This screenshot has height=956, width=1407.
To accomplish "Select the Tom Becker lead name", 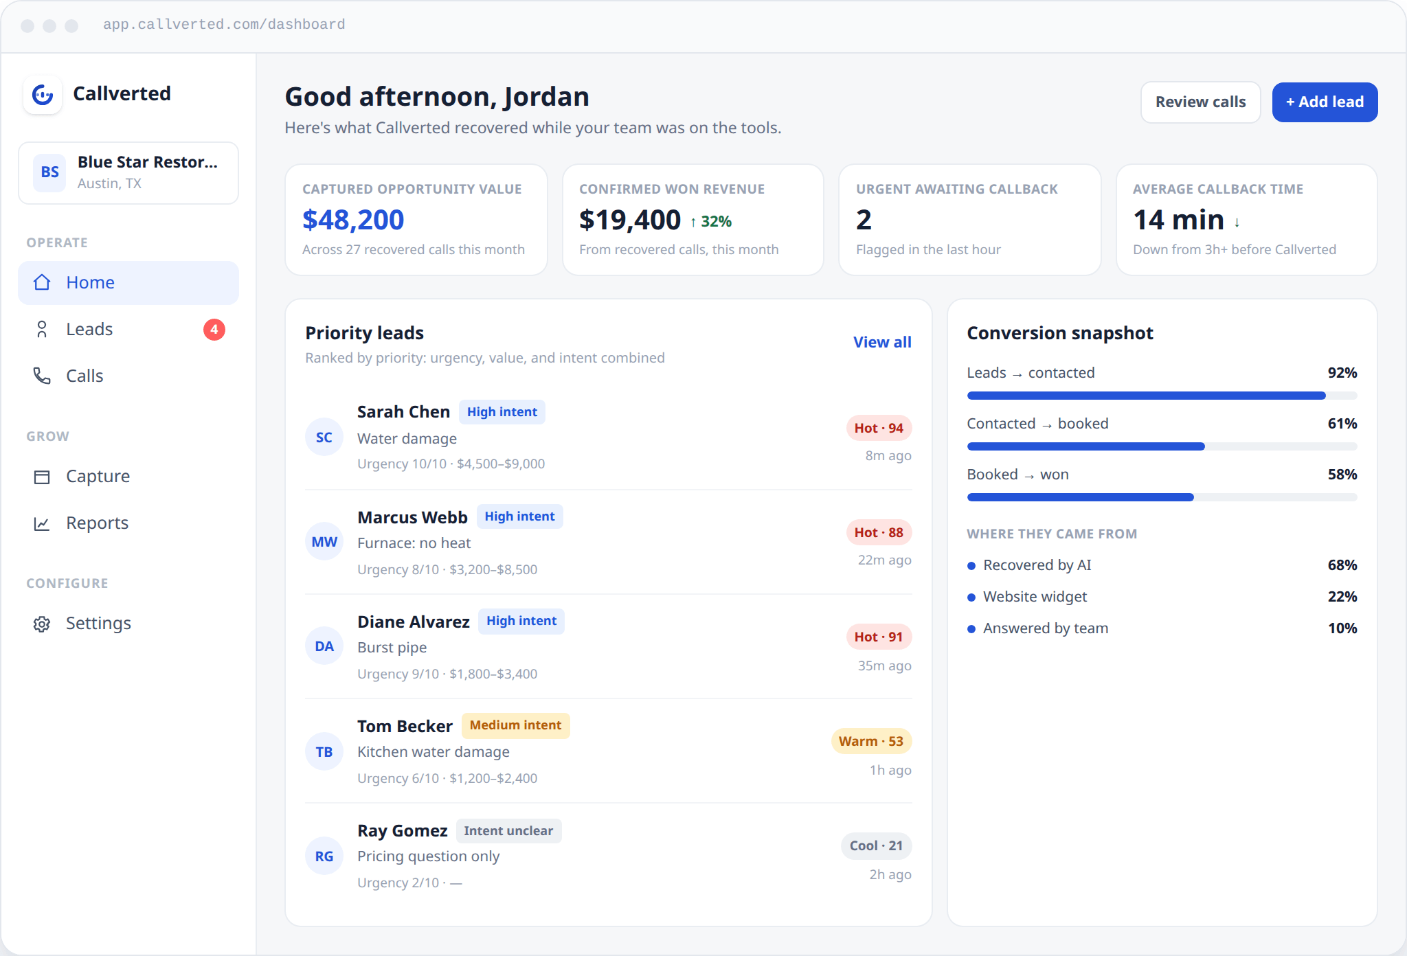I will click(x=405, y=726).
